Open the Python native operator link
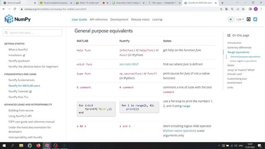 tap(179, 131)
